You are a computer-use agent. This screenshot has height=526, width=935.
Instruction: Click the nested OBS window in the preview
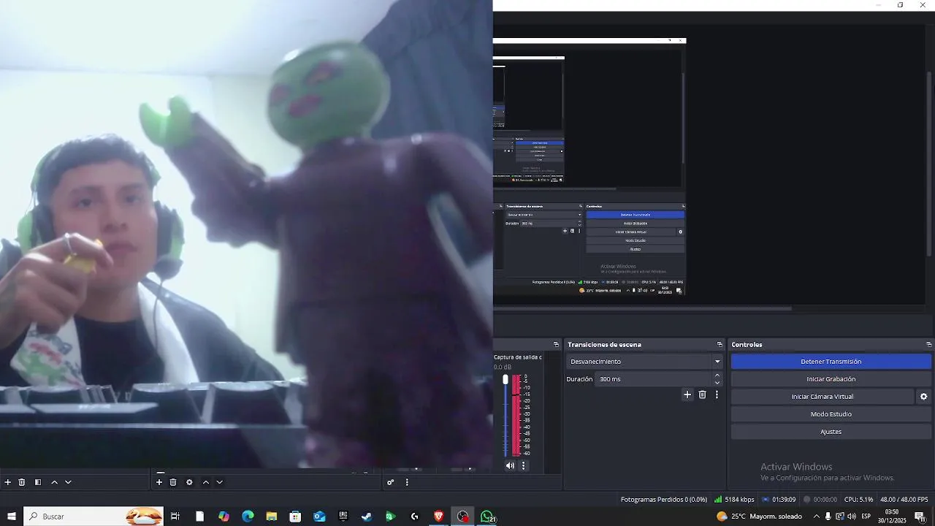(x=589, y=168)
